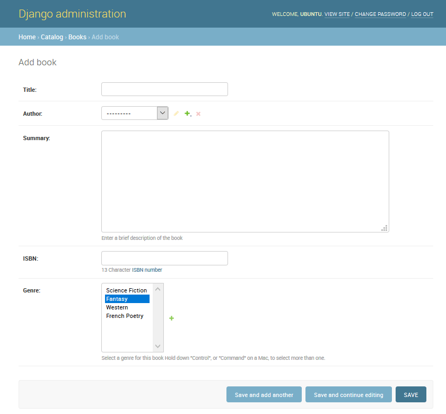
Task: Go to Home via the breadcrumb
Action: click(x=27, y=37)
